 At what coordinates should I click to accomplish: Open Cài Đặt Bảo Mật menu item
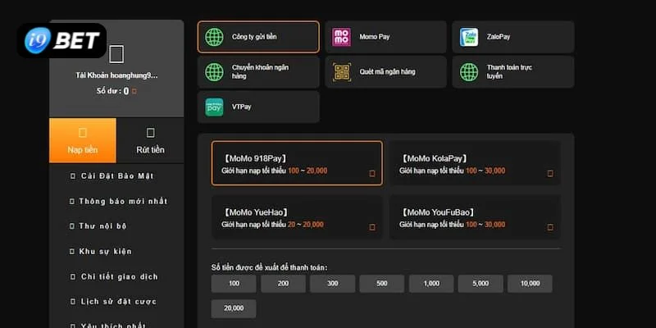coord(117,176)
